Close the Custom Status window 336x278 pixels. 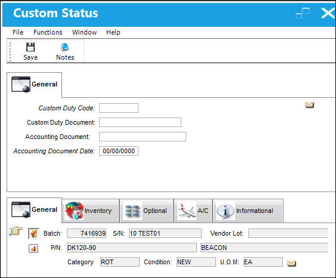coord(328,13)
